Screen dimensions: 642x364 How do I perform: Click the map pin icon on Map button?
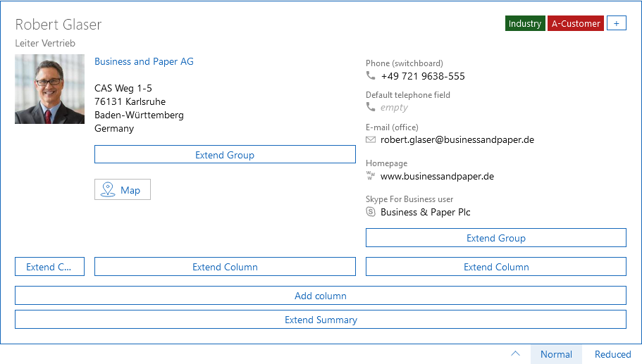(108, 190)
